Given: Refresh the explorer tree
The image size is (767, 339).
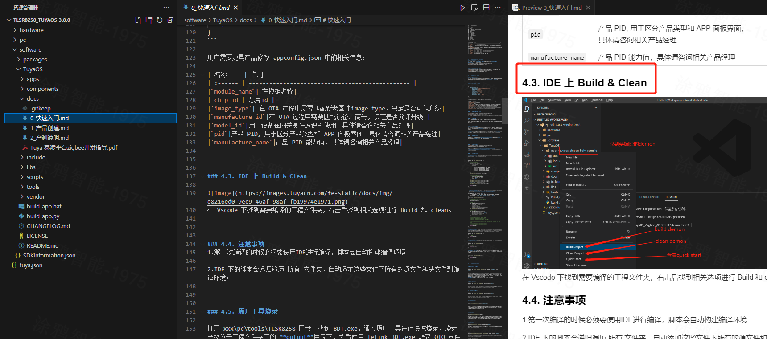Looking at the screenshot, I should pos(160,20).
